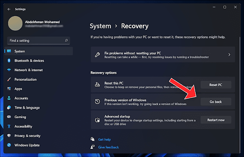This screenshot has height=157, width=244.
Task: Click the search magnifier icon
Action: point(66,40)
